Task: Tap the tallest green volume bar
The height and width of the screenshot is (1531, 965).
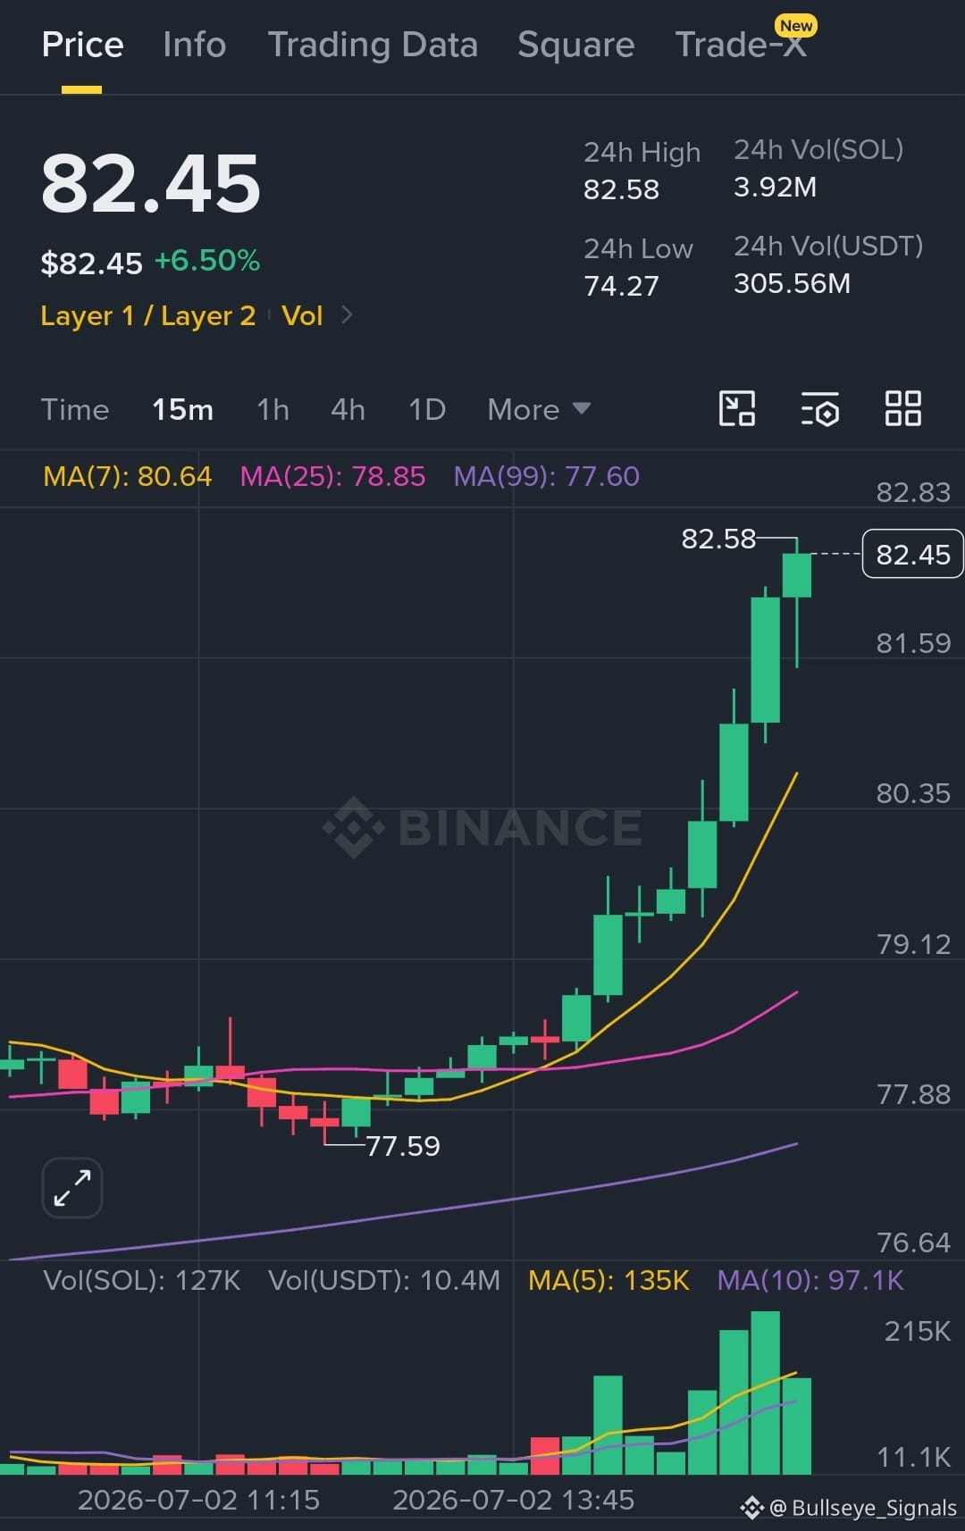Action: (x=765, y=1393)
